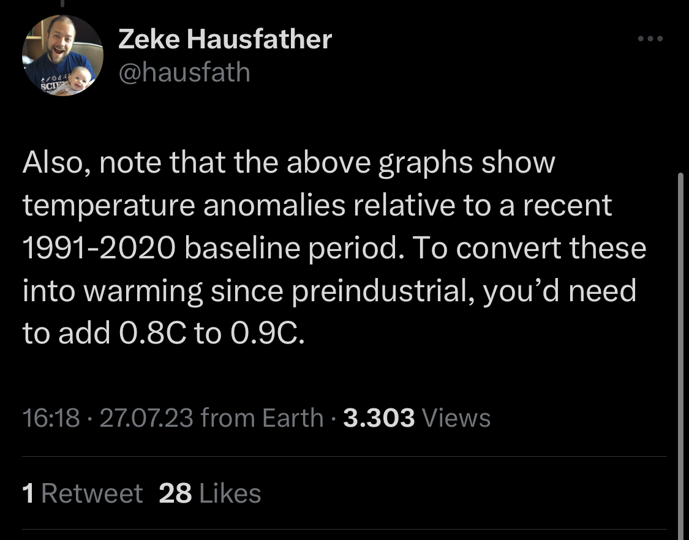Click the 16:18 timestamp
Screen dimensions: 689x540
point(51,418)
